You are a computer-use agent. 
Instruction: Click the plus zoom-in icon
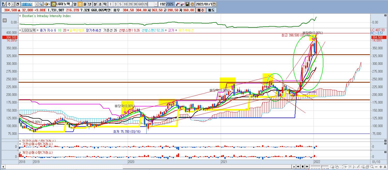pos(381,167)
